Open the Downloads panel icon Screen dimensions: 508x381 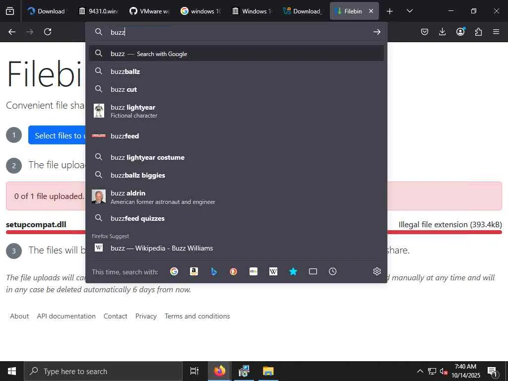442,32
